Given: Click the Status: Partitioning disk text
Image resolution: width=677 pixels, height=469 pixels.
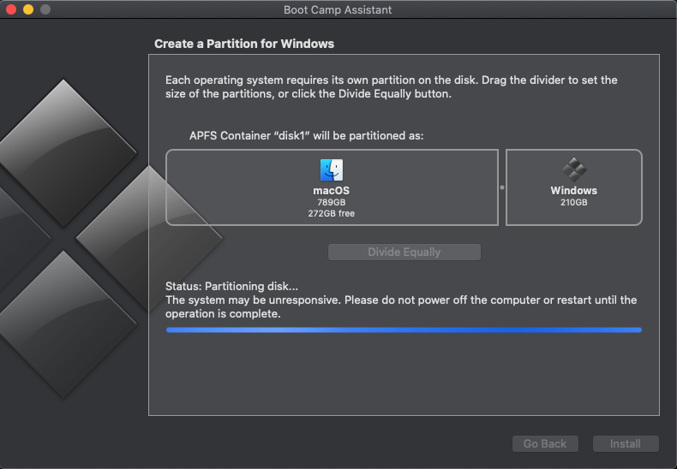Looking at the screenshot, I should click(x=231, y=286).
